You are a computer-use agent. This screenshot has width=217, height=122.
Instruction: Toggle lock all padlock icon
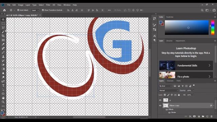pos(179,95)
